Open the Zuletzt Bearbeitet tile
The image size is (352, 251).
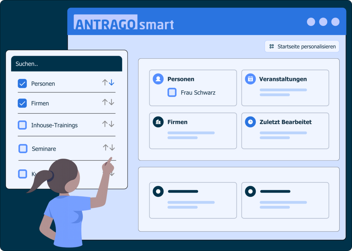click(285, 131)
